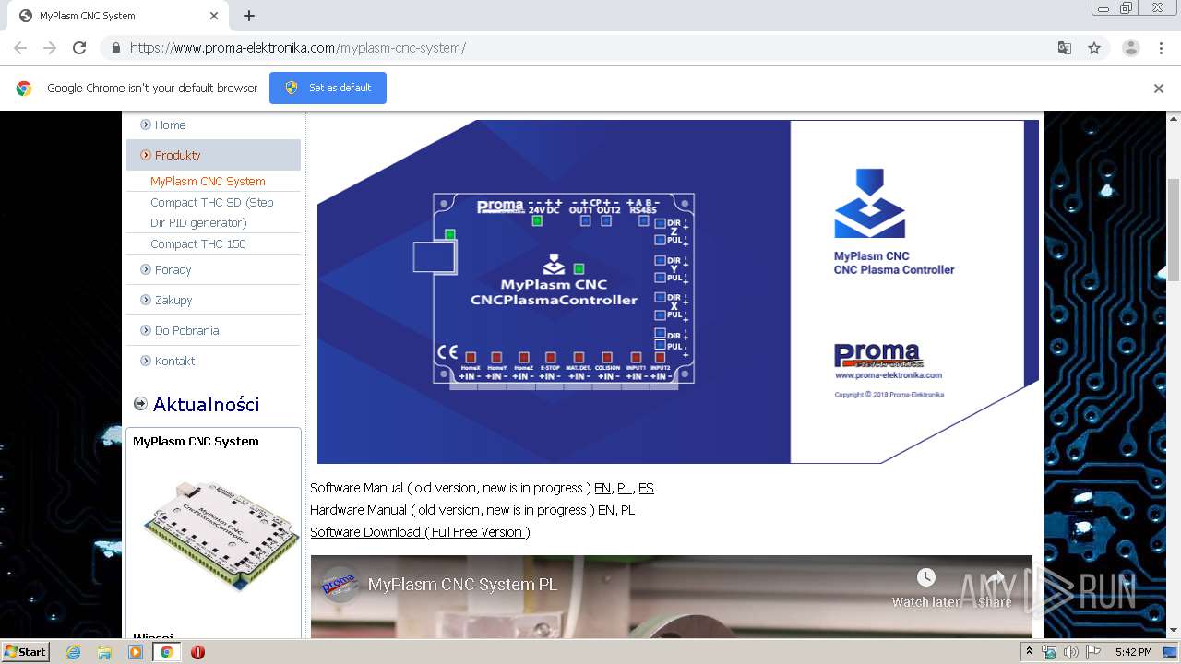Click the Action Center flag tray icon
The height and width of the screenshot is (664, 1181).
[x=1093, y=652]
